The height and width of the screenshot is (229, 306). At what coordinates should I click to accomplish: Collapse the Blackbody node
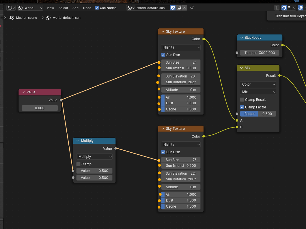pos(242,38)
